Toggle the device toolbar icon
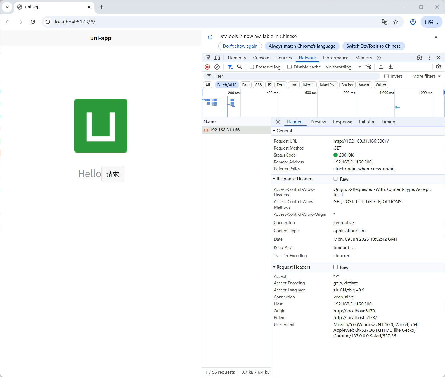This screenshot has height=377, width=445. click(217, 58)
